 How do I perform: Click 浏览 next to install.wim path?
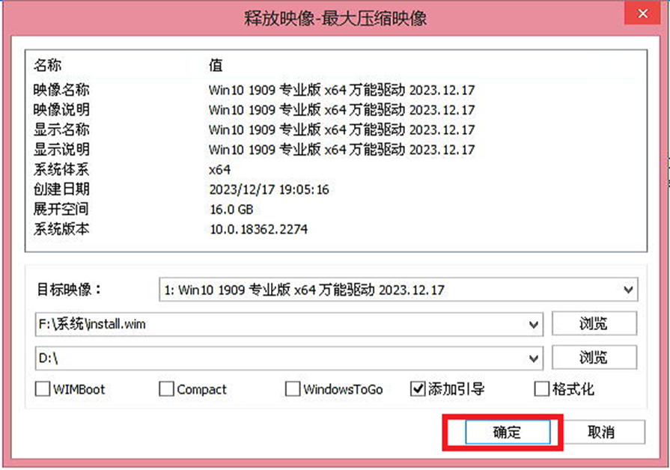[594, 324]
